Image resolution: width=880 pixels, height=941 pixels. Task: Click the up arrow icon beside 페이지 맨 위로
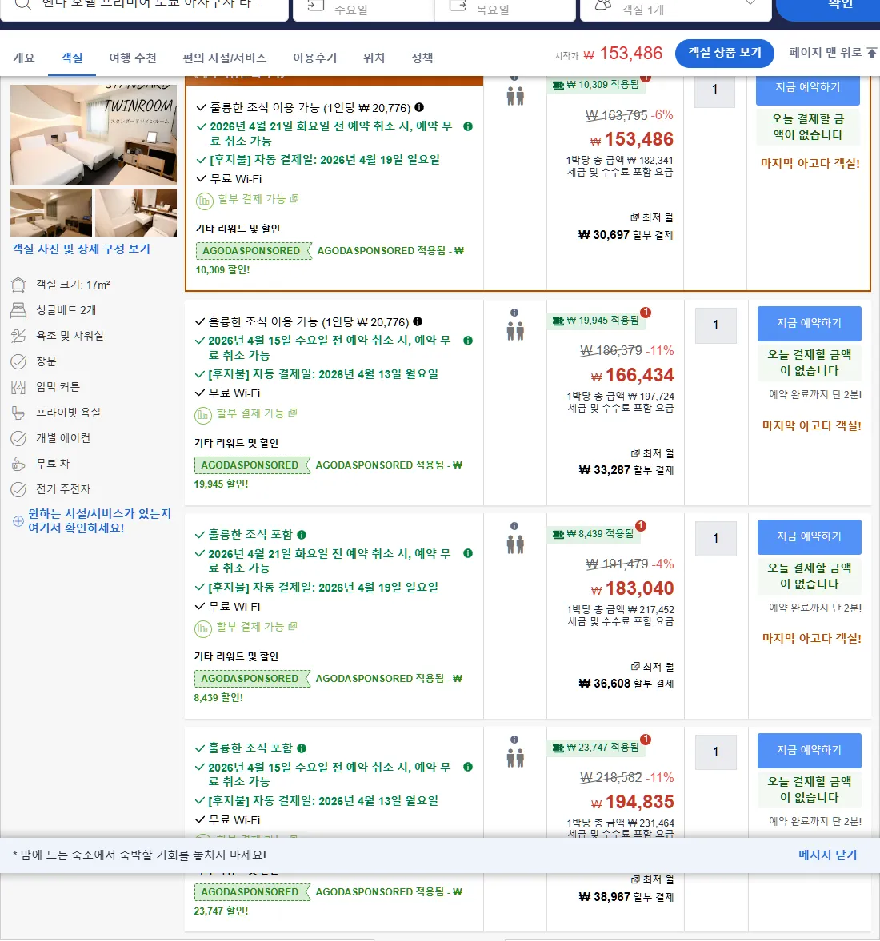coord(871,53)
